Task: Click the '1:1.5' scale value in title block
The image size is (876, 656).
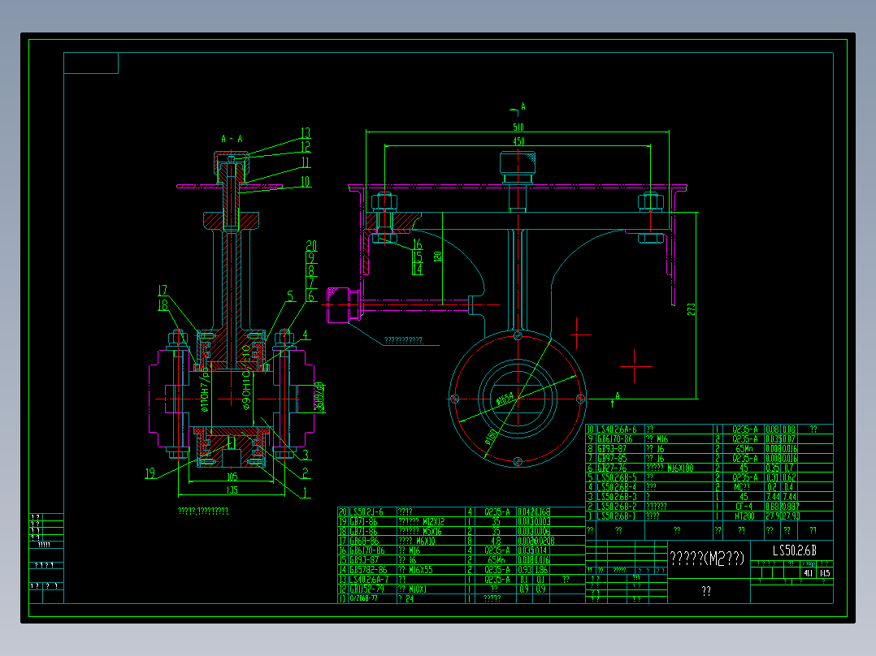Action: (x=825, y=573)
